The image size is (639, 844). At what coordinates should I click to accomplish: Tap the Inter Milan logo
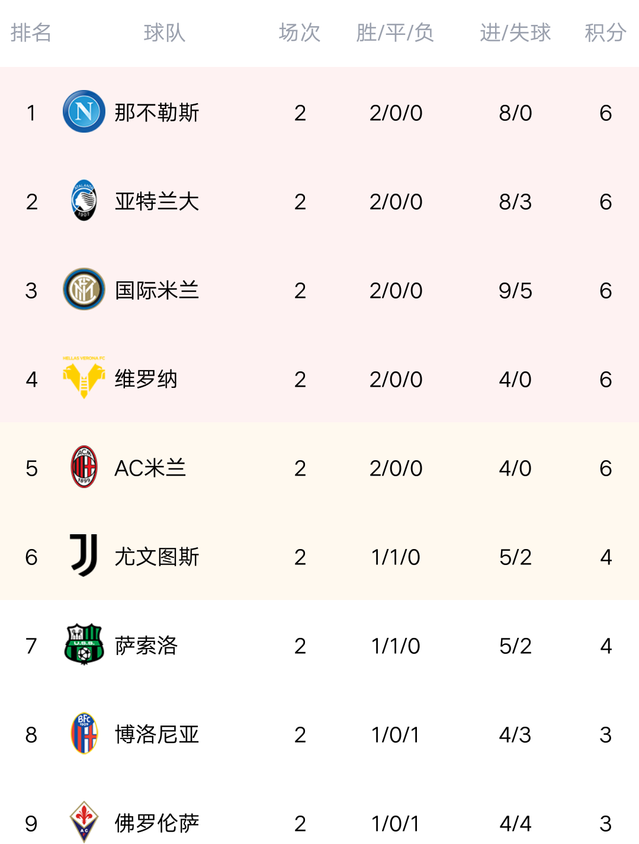84,289
